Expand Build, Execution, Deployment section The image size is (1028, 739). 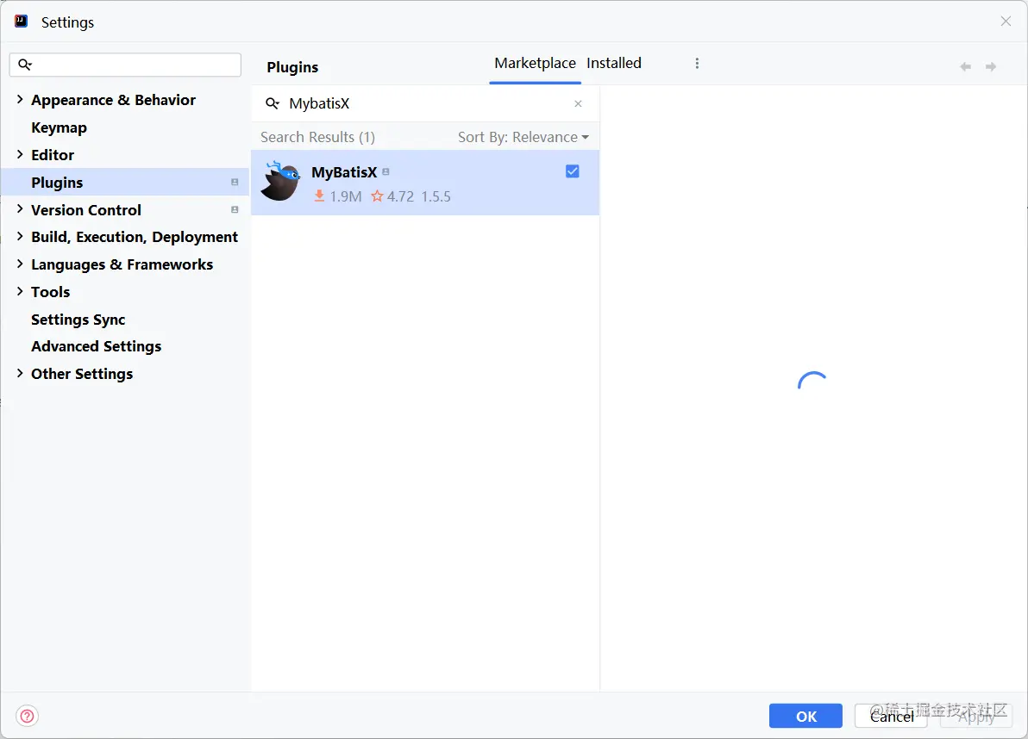point(20,236)
